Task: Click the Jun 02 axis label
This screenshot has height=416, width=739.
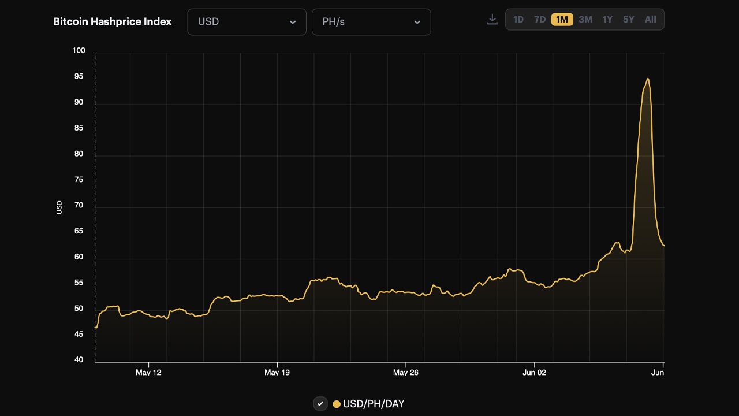Action: (534, 373)
